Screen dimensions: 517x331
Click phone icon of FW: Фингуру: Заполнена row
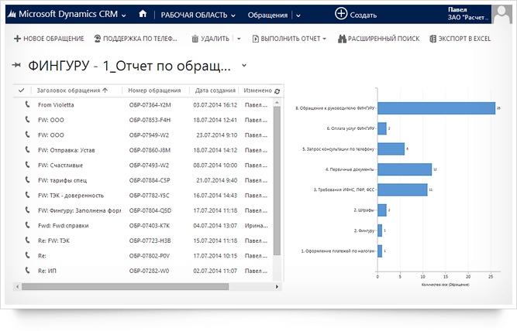(x=28, y=210)
